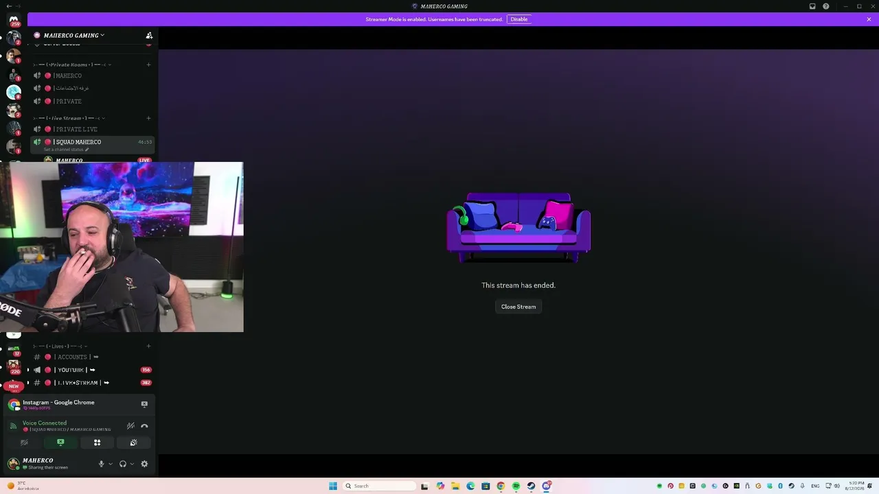Open File Explorer from the taskbar
The height and width of the screenshot is (494, 879).
tap(455, 486)
